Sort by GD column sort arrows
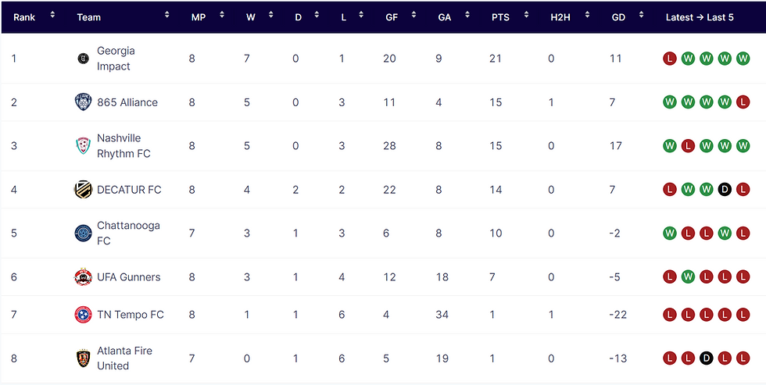Viewport: 766px width, 385px height. coord(641,15)
